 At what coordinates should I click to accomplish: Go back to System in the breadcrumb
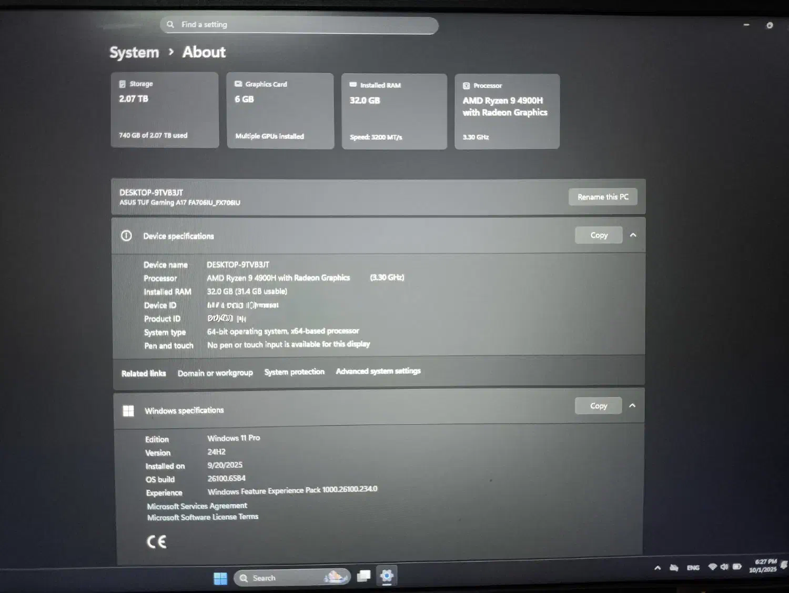tap(134, 52)
